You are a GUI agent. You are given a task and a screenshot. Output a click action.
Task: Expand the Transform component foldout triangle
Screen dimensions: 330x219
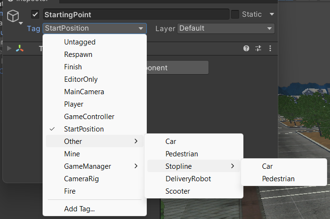coord(9,48)
